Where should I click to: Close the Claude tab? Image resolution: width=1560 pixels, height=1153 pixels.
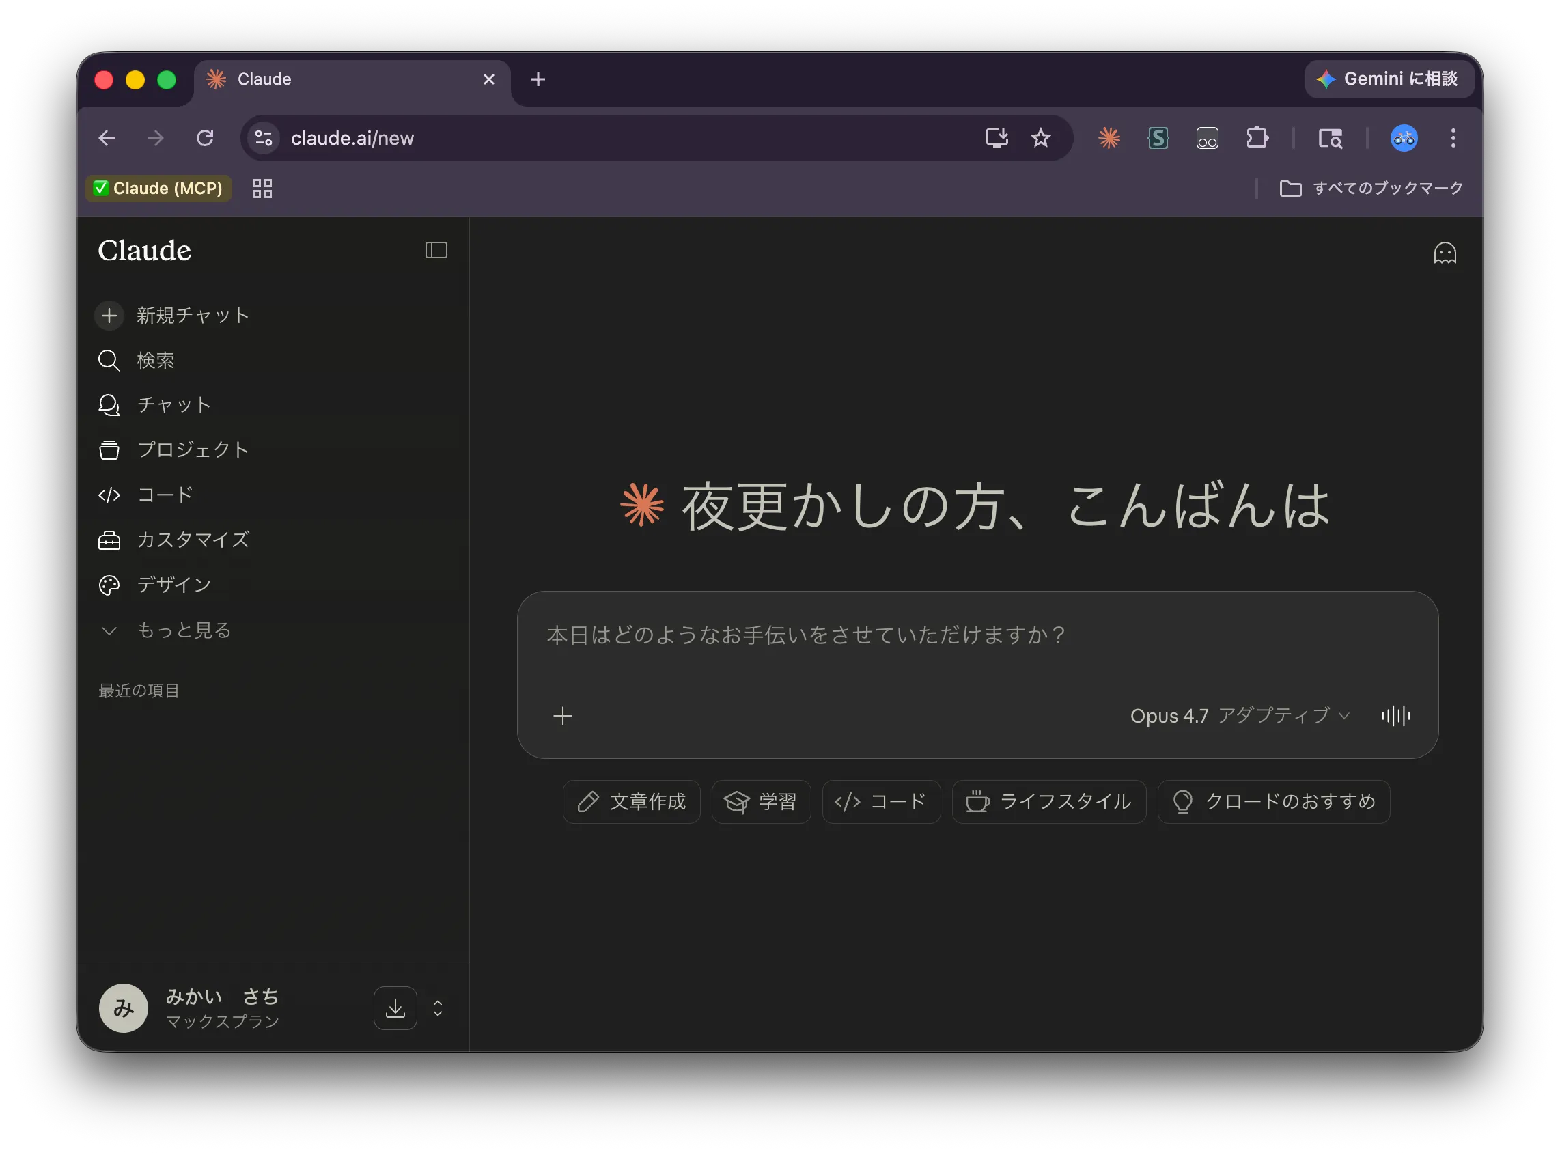point(488,79)
